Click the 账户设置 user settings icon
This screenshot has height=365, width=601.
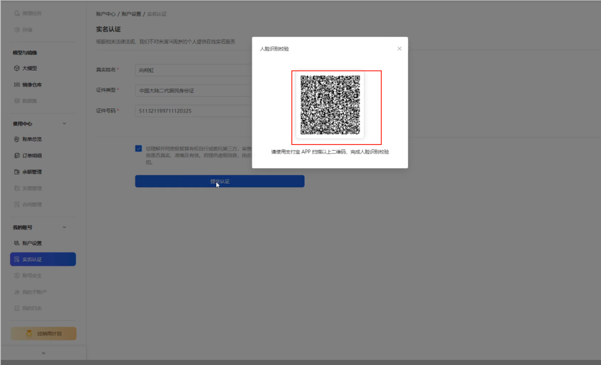point(17,243)
